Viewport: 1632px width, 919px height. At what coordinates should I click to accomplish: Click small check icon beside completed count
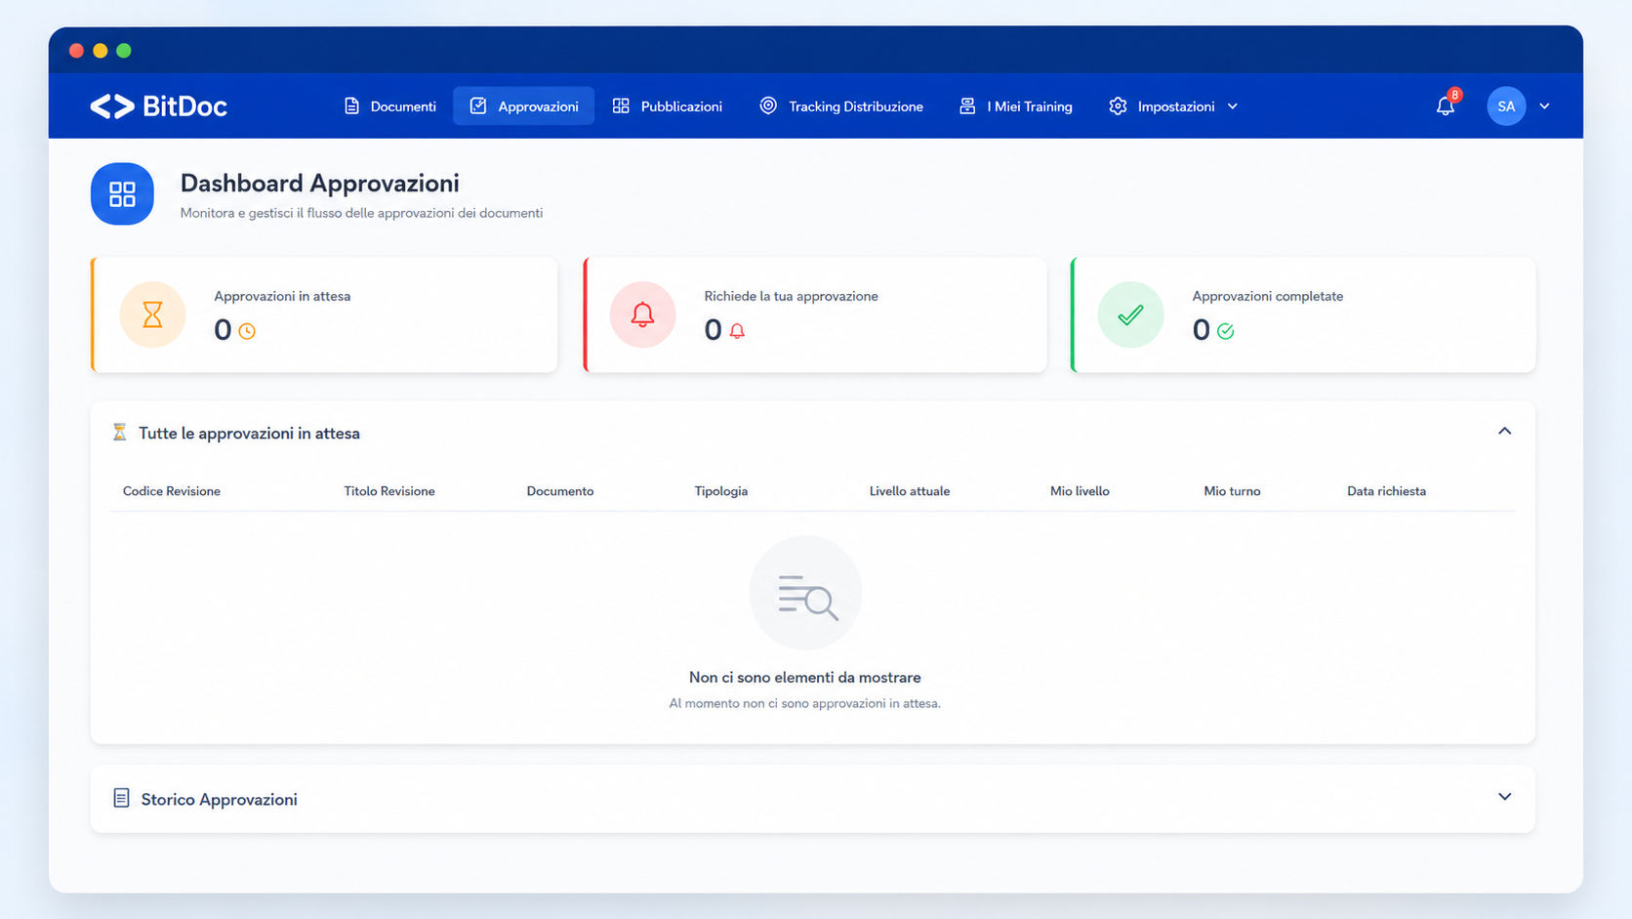[x=1226, y=331]
